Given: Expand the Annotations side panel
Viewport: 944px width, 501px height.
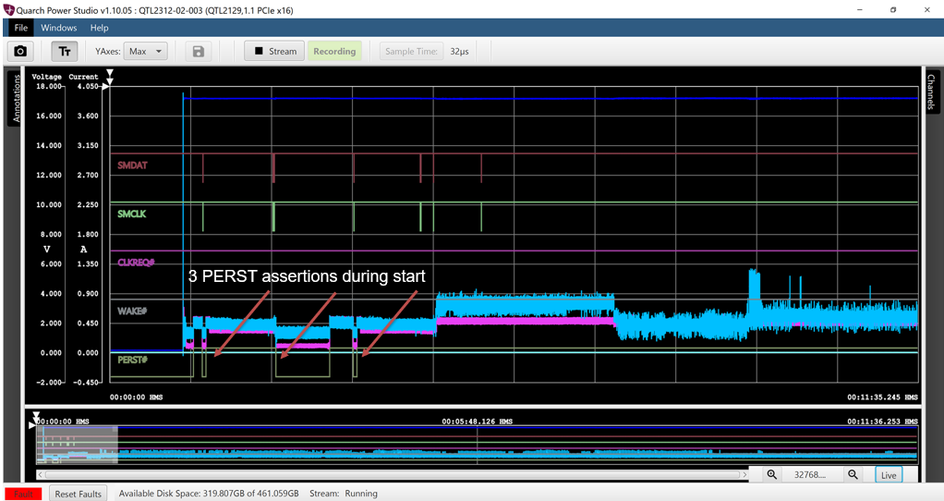Looking at the screenshot, I should pyautogui.click(x=15, y=99).
